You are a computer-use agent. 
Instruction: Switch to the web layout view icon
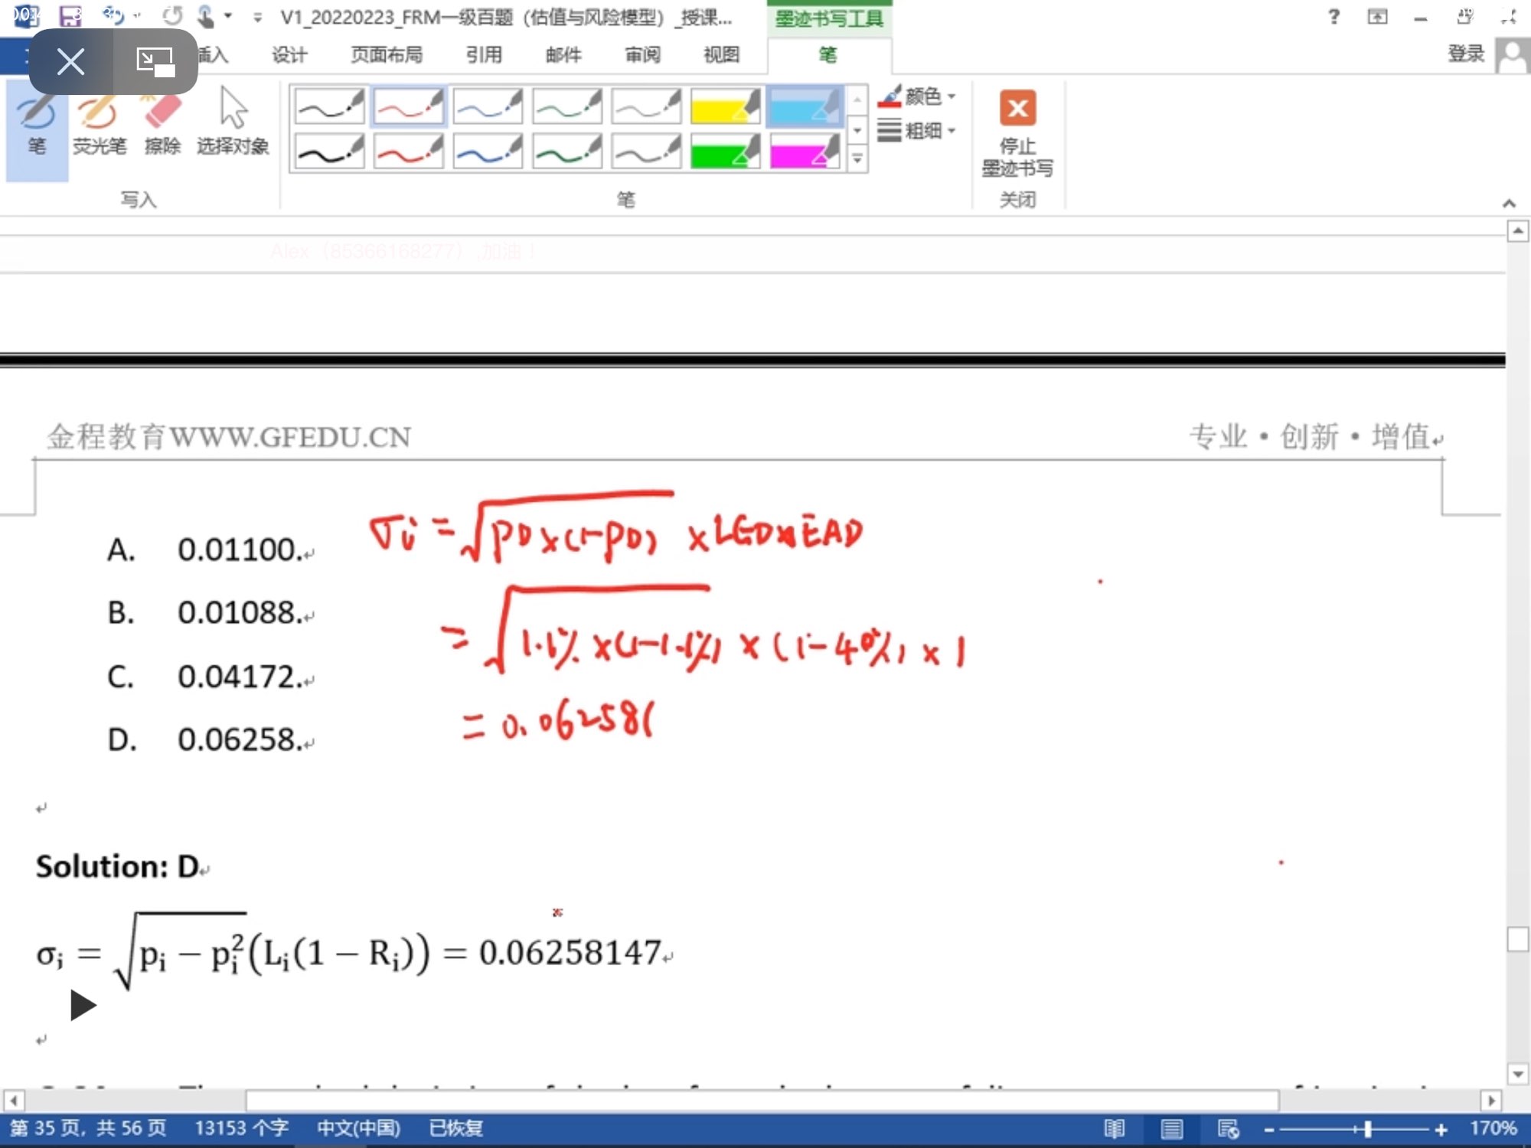coord(1228,1128)
